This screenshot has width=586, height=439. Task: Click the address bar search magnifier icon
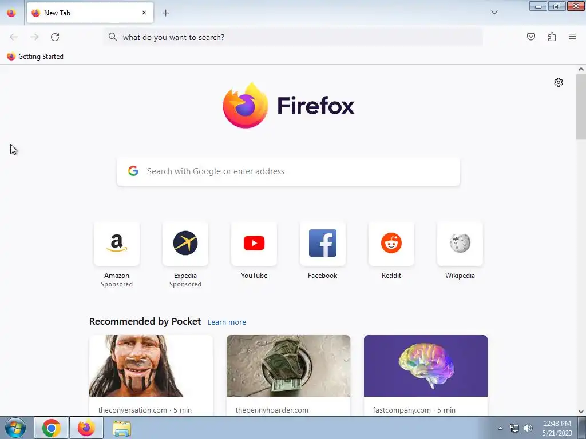[113, 37]
